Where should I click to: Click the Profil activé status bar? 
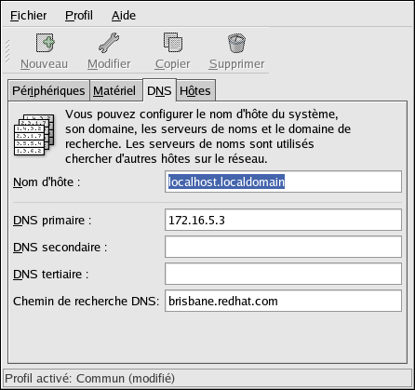[x=207, y=378]
